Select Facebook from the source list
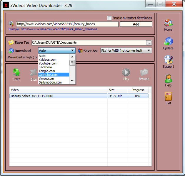Viewport: 185px width, 176px height. 54,67
